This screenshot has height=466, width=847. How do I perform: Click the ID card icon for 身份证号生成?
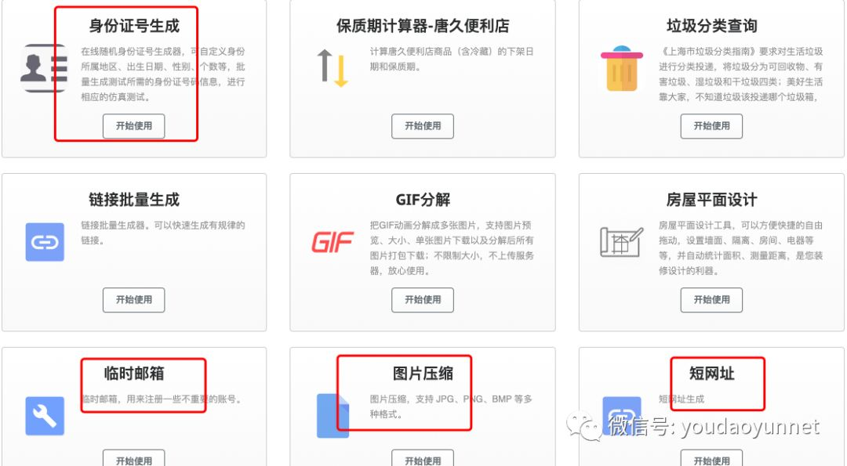(x=44, y=68)
